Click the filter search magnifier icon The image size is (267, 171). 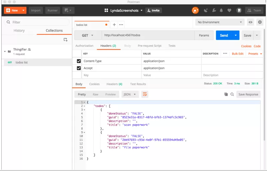8,22
